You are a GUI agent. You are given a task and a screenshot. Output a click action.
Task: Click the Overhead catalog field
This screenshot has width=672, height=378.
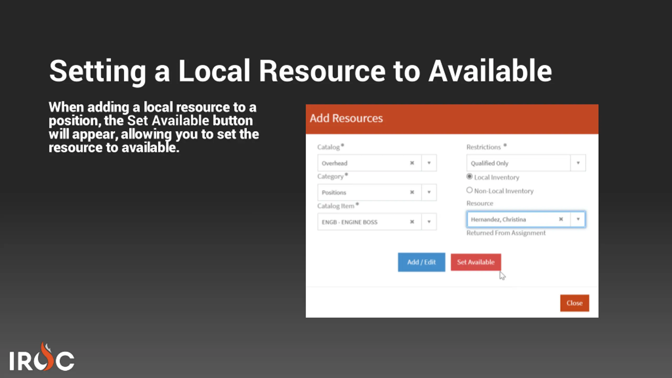click(x=362, y=163)
